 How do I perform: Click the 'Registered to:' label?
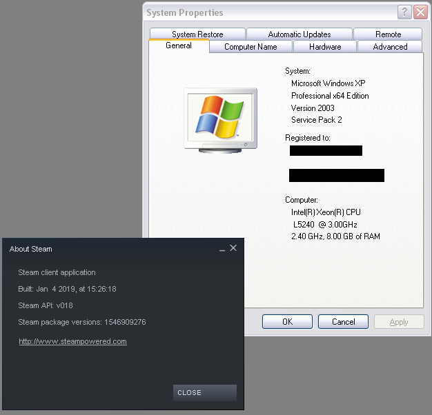click(308, 138)
